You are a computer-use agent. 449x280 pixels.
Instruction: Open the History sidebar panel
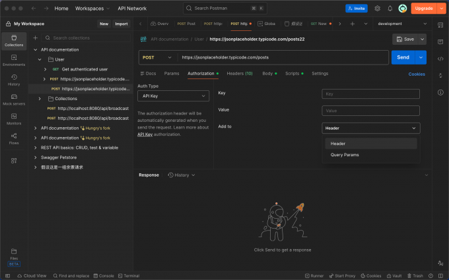[x=14, y=80]
